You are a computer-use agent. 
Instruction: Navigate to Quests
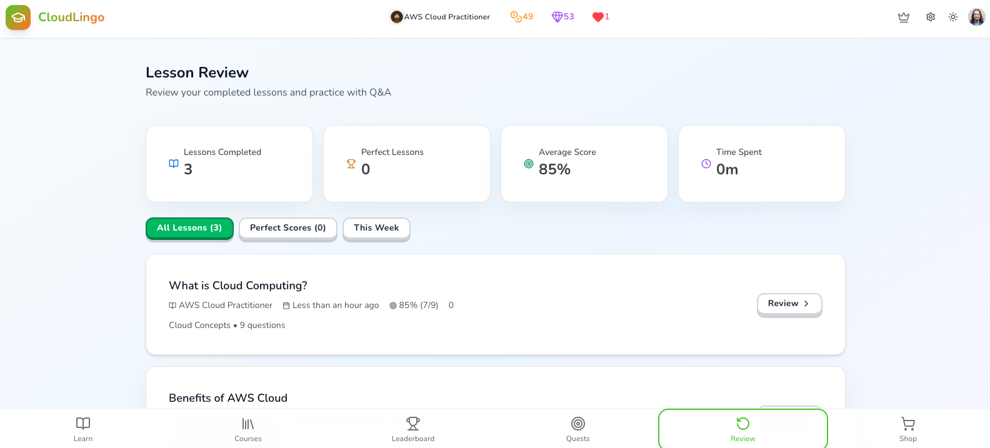pos(578,429)
